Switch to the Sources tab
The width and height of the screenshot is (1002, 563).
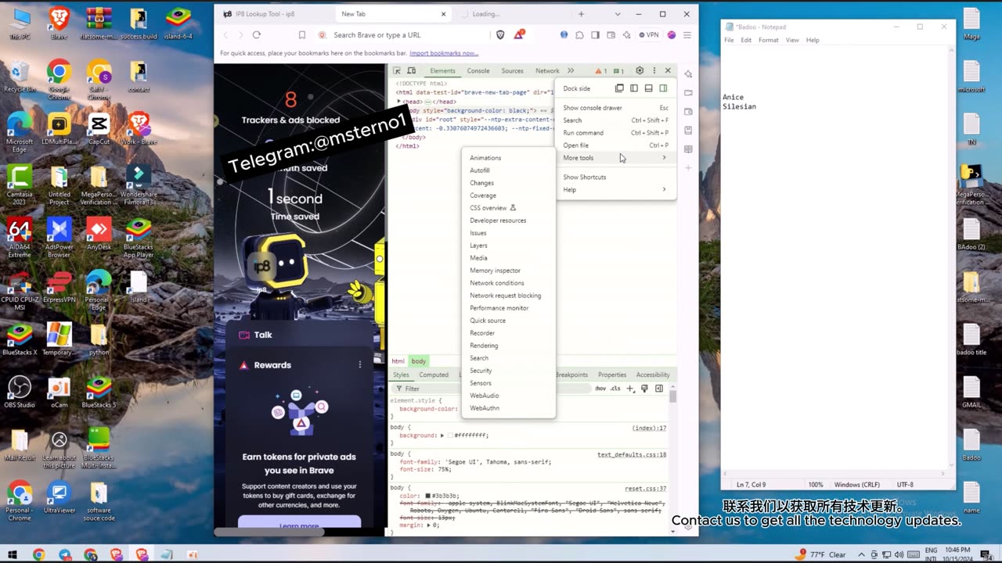click(x=512, y=70)
